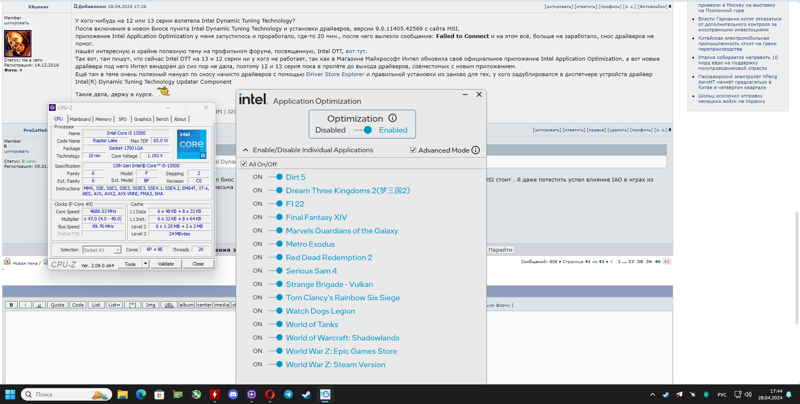
Task: Go to the Bench tab in CPU-Z
Action: [x=162, y=119]
